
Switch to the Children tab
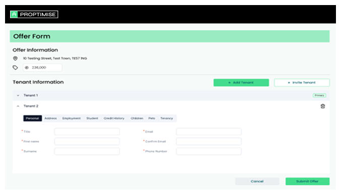coord(137,118)
